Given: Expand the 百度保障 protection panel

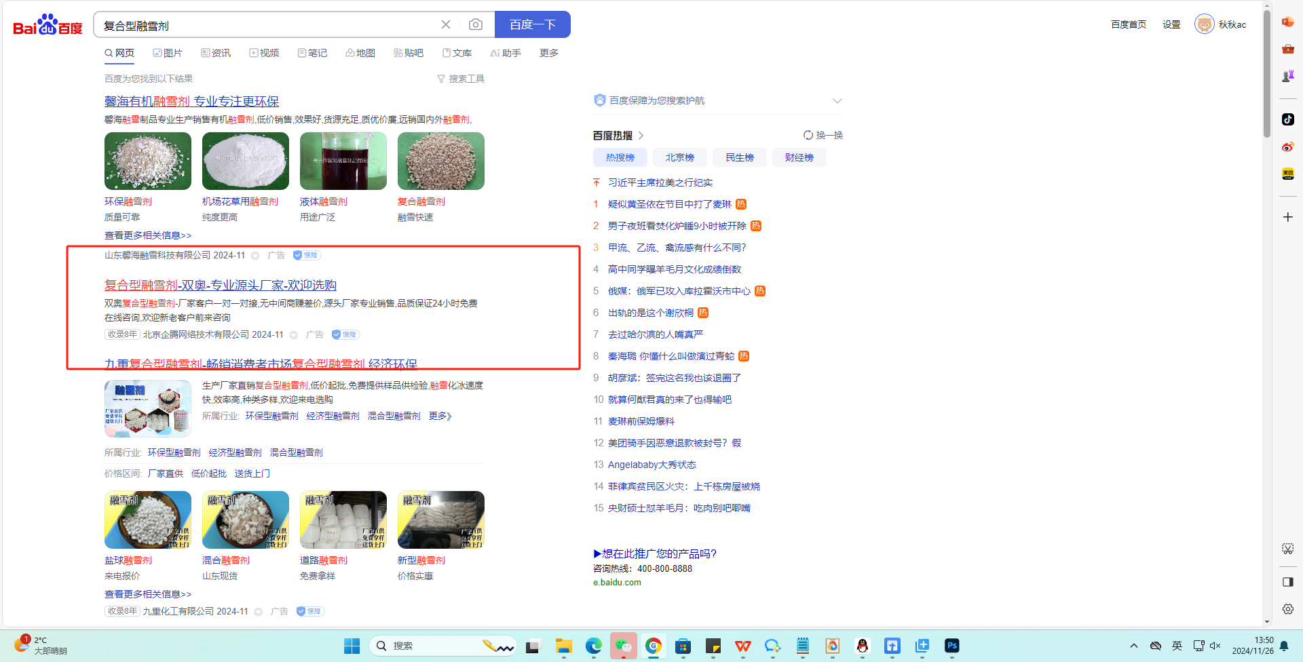Looking at the screenshot, I should (x=837, y=100).
